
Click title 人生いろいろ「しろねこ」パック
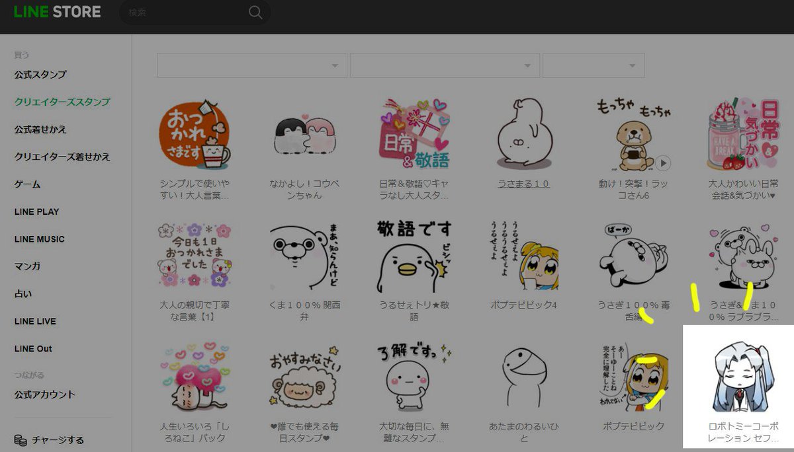coord(195,432)
